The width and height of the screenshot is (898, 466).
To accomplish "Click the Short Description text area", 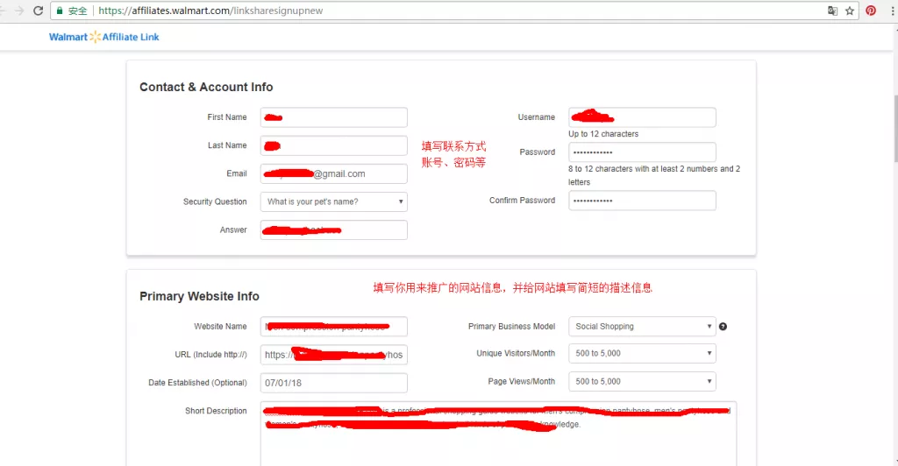I will (x=498, y=434).
